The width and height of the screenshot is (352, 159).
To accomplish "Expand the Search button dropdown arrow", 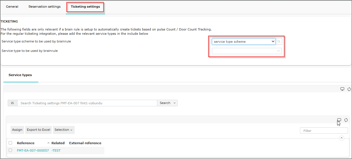I will tap(175, 103).
